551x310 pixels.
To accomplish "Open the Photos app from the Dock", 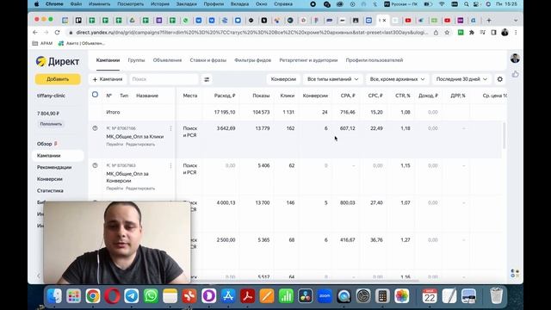I will click(x=402, y=296).
